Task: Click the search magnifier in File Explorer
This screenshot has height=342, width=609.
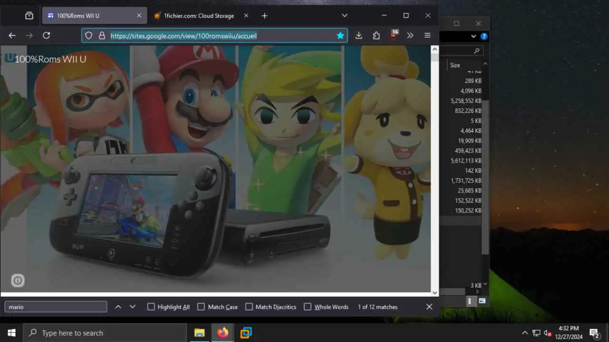Action: click(x=476, y=50)
